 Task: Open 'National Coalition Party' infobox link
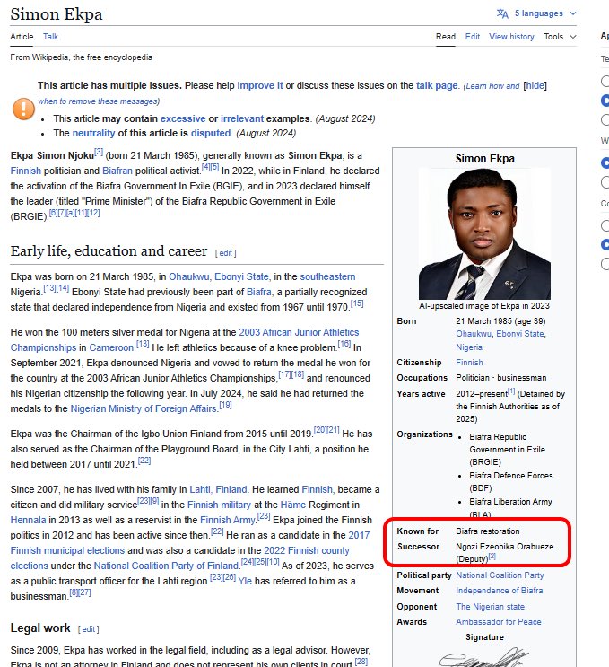(x=500, y=575)
